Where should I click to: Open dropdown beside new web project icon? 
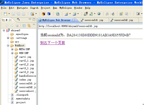click(36, 14)
